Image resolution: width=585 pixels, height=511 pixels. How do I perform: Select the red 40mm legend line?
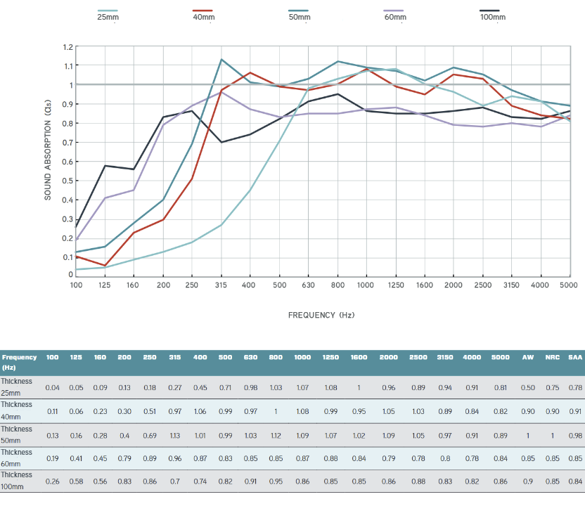pyautogui.click(x=203, y=11)
